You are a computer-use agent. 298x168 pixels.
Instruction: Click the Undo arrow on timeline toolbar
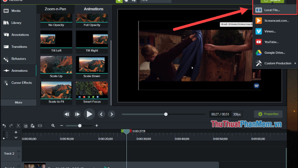pyautogui.click(x=4, y=126)
